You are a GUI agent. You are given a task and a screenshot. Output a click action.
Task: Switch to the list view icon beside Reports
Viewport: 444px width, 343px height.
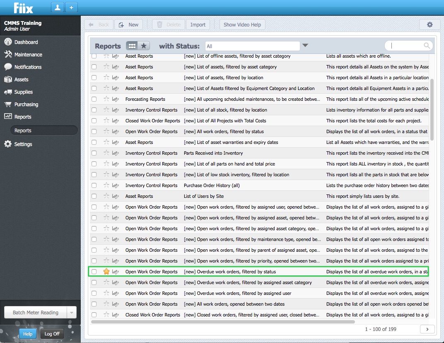[132, 46]
